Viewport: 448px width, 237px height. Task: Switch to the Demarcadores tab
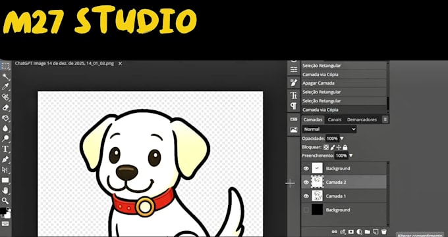[362, 119]
